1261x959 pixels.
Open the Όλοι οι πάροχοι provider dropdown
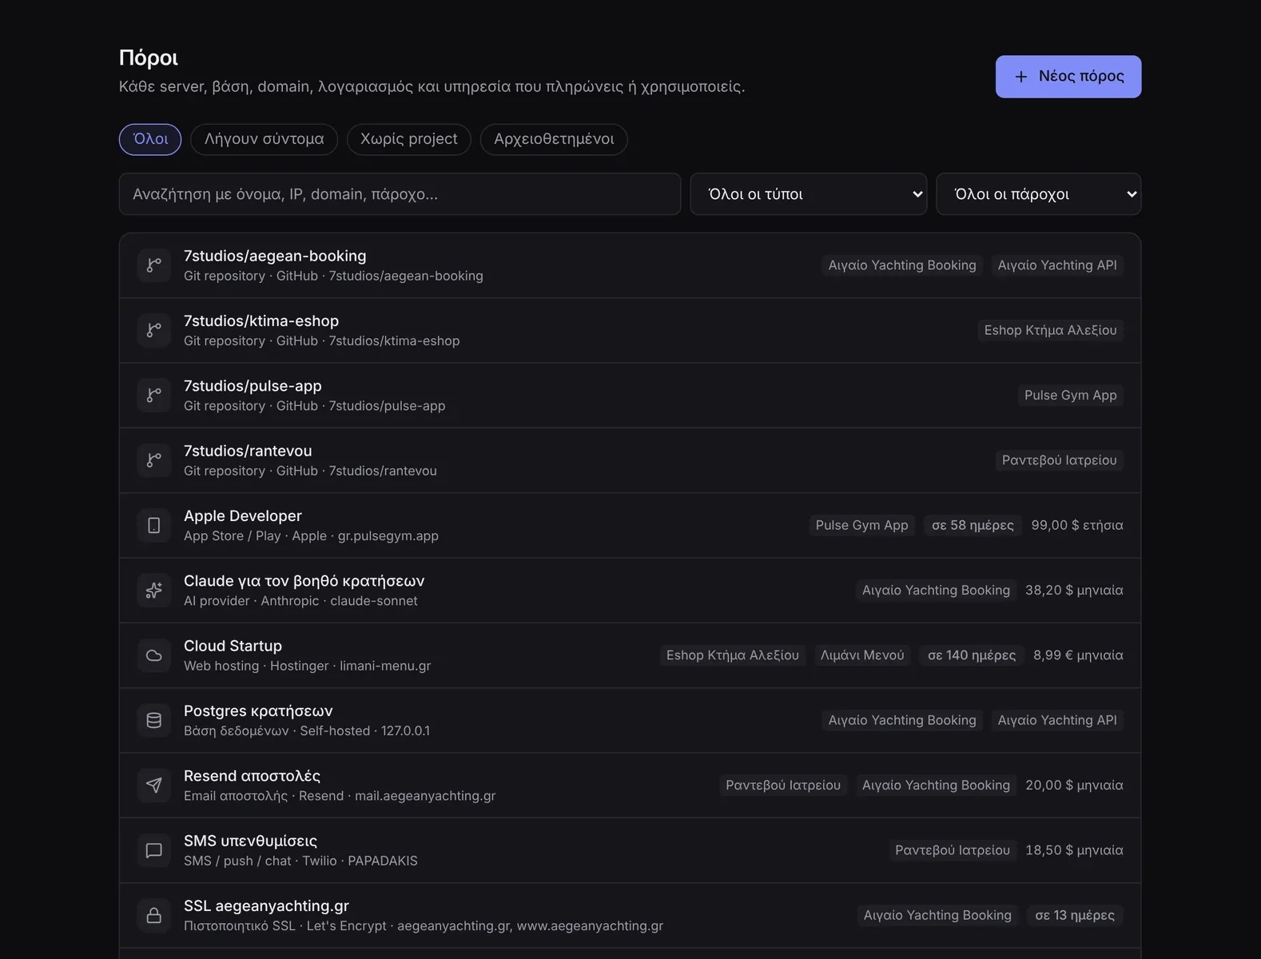tap(1039, 194)
